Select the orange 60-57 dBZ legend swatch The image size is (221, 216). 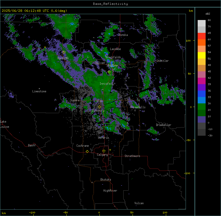[202, 42]
